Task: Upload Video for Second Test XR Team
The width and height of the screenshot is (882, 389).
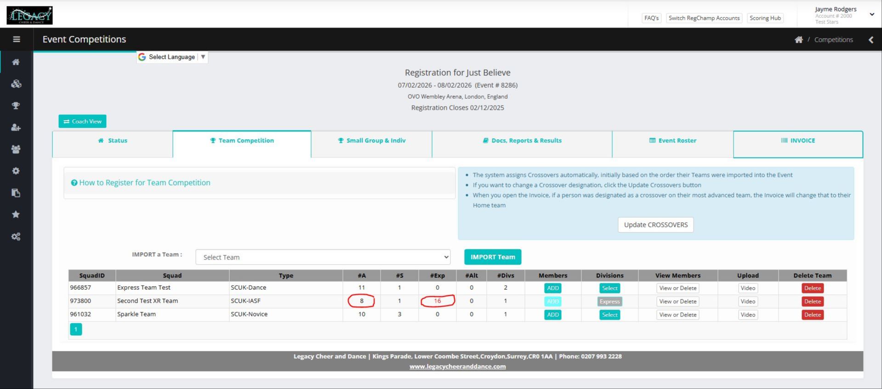Action: point(748,302)
